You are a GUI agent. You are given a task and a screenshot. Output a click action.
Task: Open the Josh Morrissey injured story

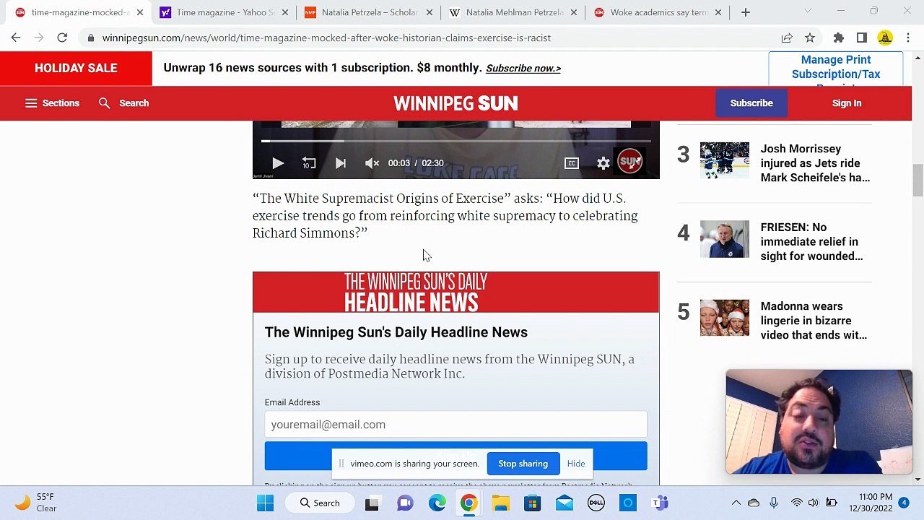pyautogui.click(x=815, y=163)
